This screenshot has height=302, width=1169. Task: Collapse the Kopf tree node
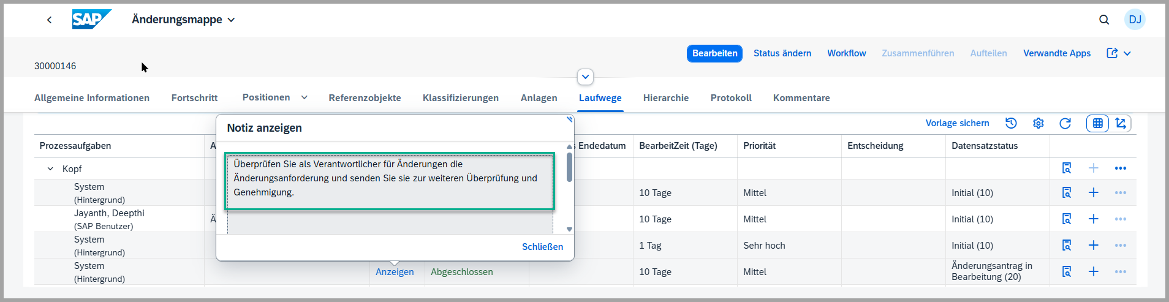pos(50,169)
